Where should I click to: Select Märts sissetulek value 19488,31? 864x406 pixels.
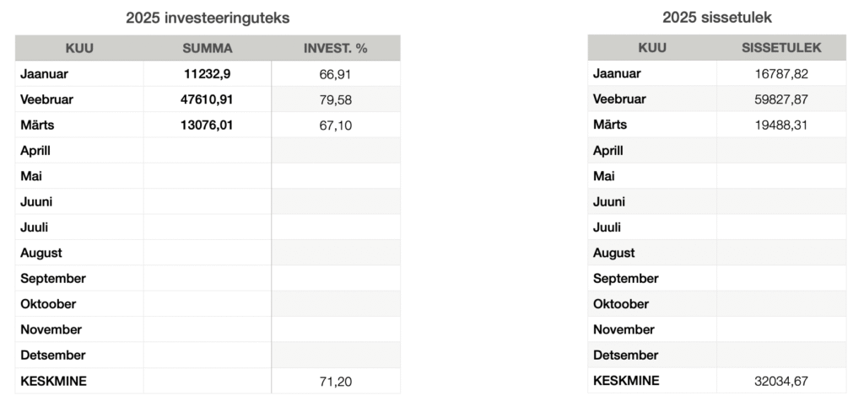781,125
